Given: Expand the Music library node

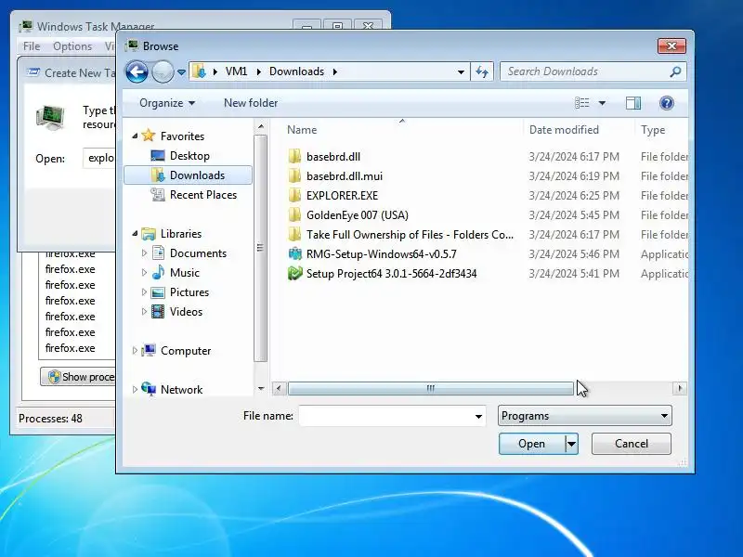Looking at the screenshot, I should [x=144, y=272].
